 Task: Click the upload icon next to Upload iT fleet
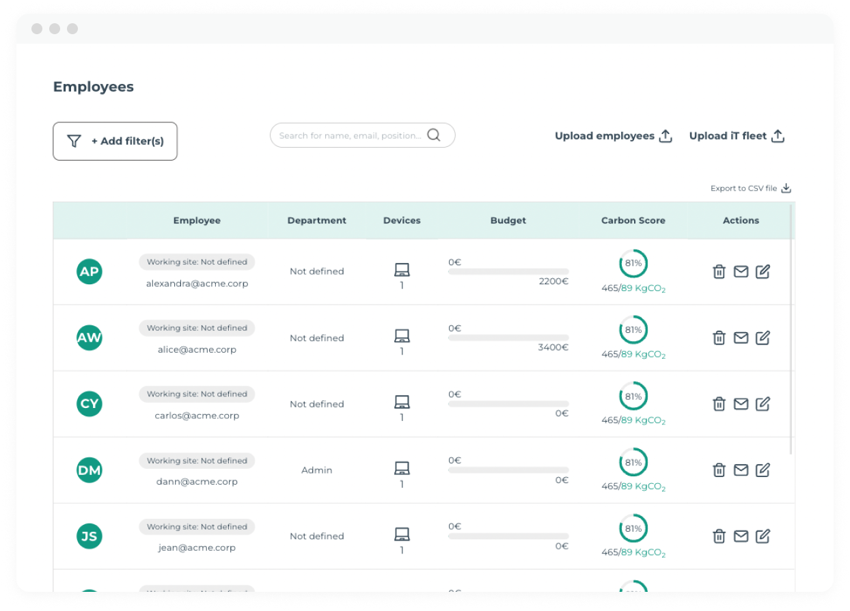[778, 135]
